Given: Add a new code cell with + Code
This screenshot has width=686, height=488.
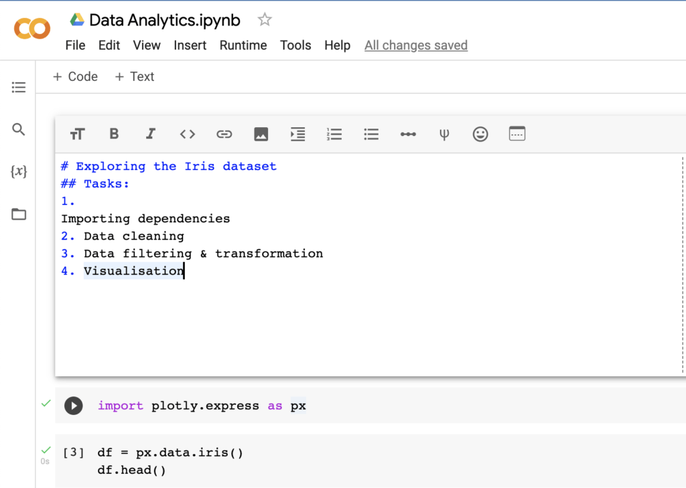Looking at the screenshot, I should tap(74, 76).
